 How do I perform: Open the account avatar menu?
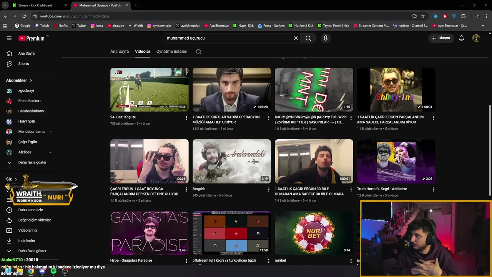[476, 38]
